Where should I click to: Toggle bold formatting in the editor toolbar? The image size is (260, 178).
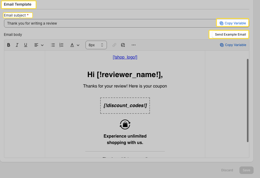(9, 45)
